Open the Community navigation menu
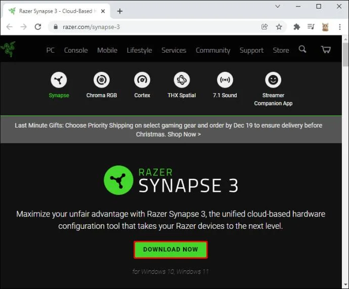The image size is (349, 289). 213,50
